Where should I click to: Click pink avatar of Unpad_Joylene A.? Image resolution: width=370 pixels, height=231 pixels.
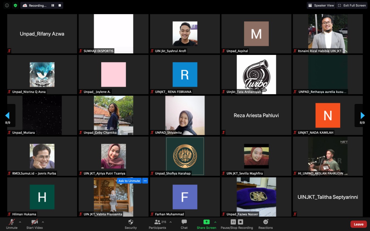coord(114,74)
